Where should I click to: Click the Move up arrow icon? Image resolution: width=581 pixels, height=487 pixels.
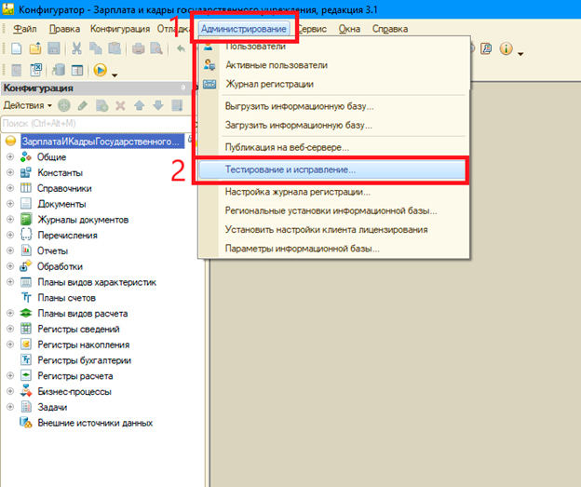pos(140,105)
